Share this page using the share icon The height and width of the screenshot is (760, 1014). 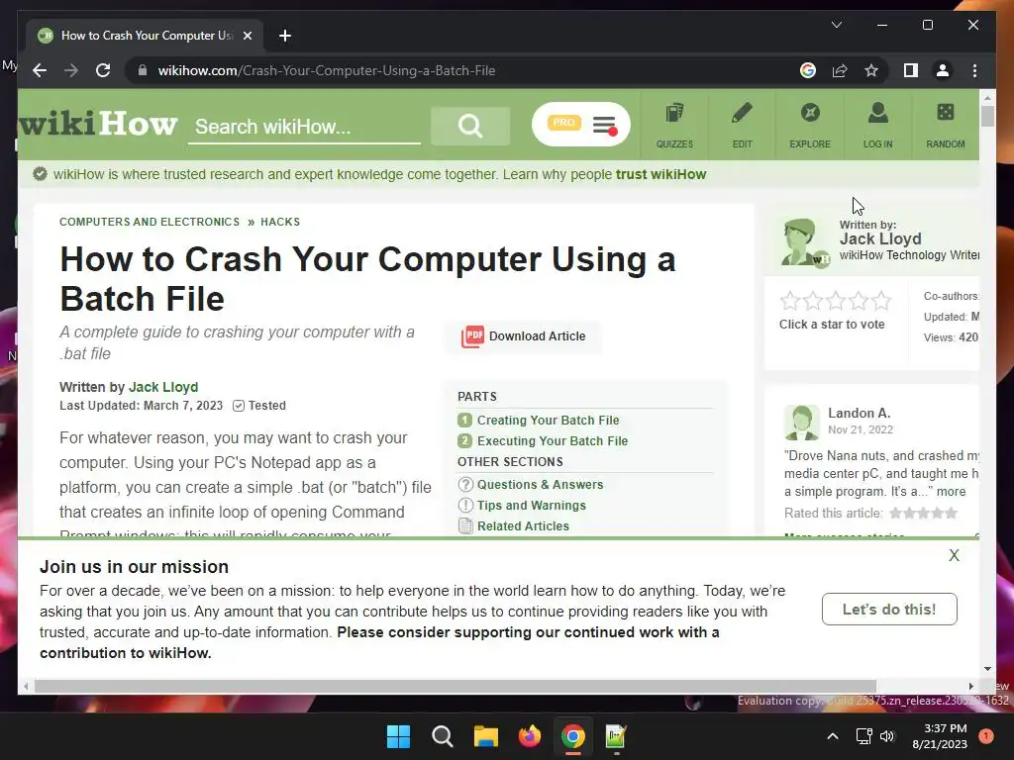(840, 70)
